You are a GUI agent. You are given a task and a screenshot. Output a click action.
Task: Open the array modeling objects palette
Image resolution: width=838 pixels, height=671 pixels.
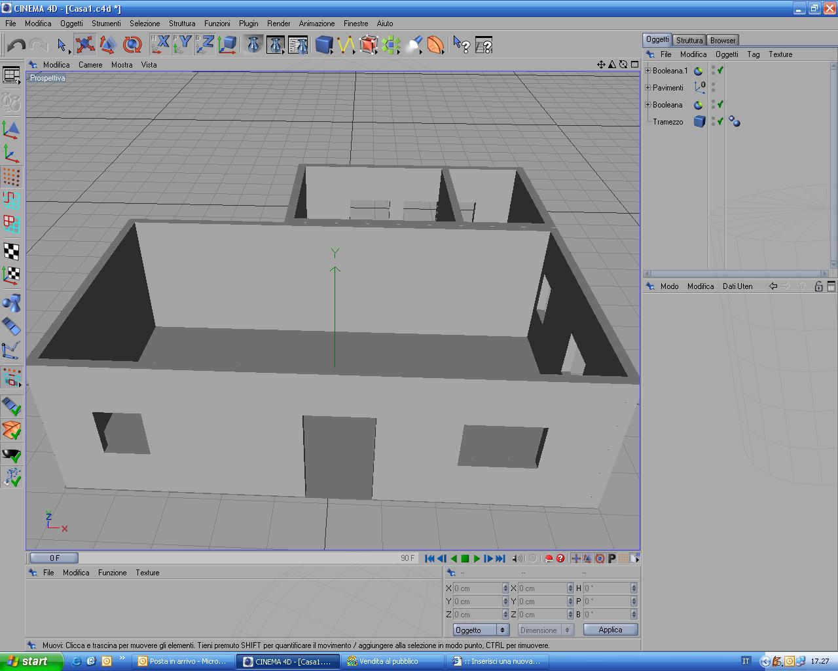391,45
